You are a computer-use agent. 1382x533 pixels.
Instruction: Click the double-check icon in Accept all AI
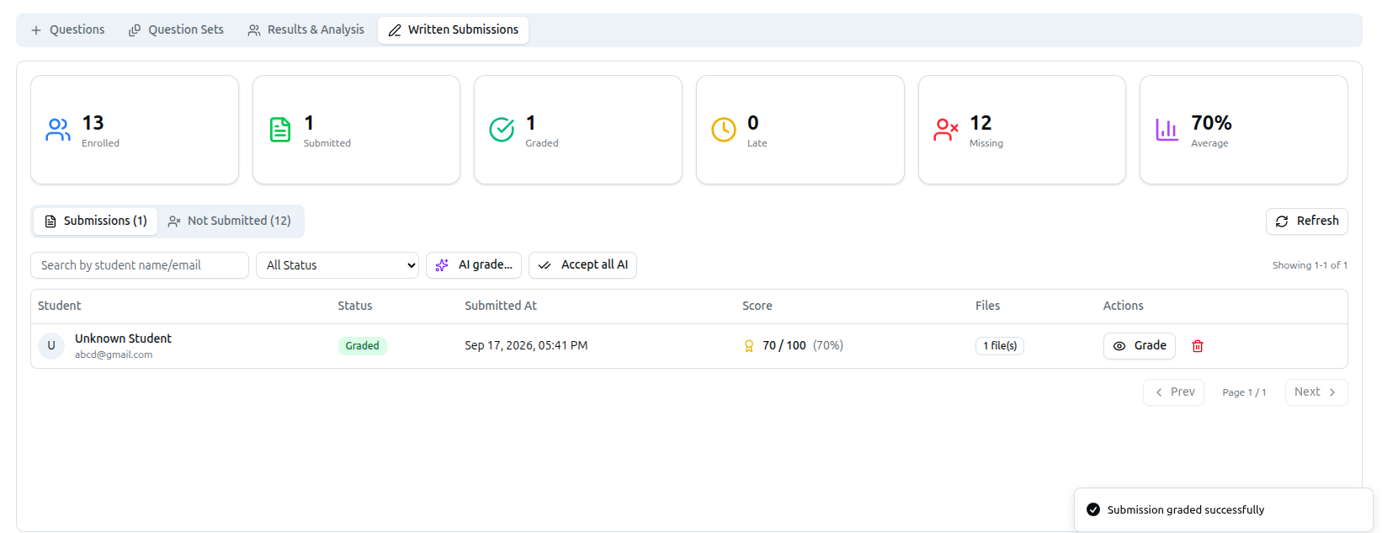click(545, 265)
